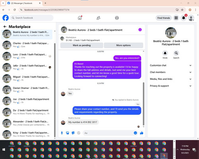
Task: Choose a GIF icon in composer
Action: tap(79, 133)
